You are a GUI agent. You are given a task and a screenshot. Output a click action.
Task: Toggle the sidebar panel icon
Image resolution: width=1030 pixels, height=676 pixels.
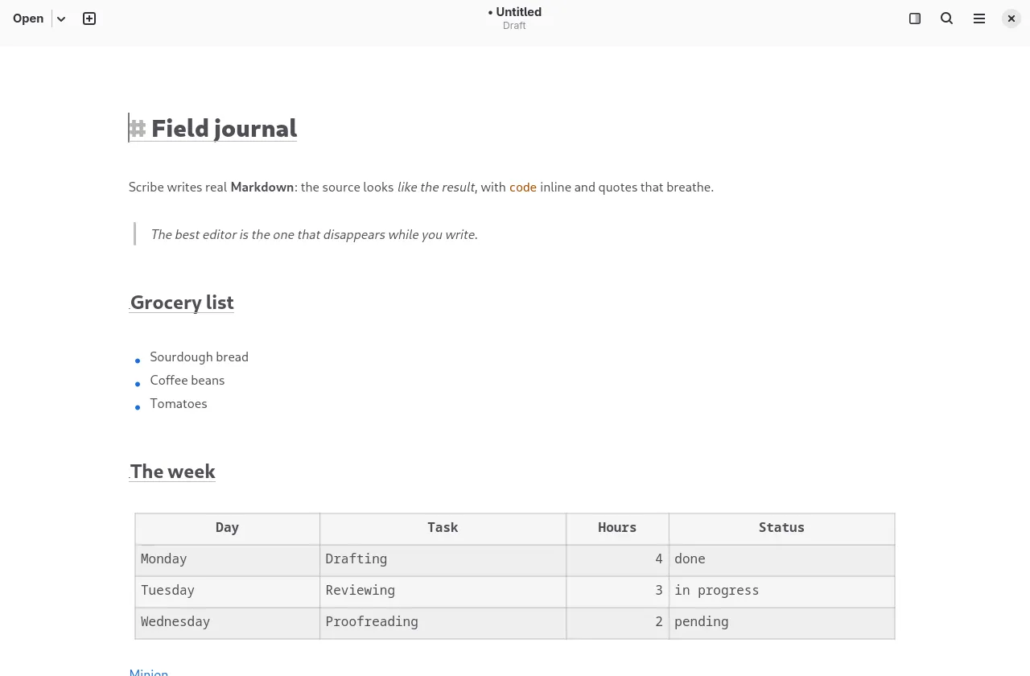click(915, 19)
